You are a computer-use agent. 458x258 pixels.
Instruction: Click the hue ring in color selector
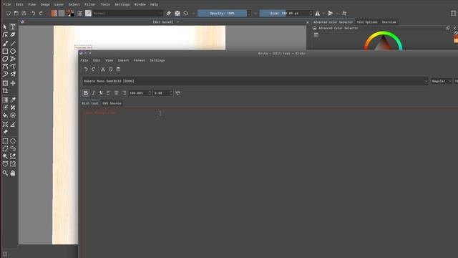(x=383, y=34)
